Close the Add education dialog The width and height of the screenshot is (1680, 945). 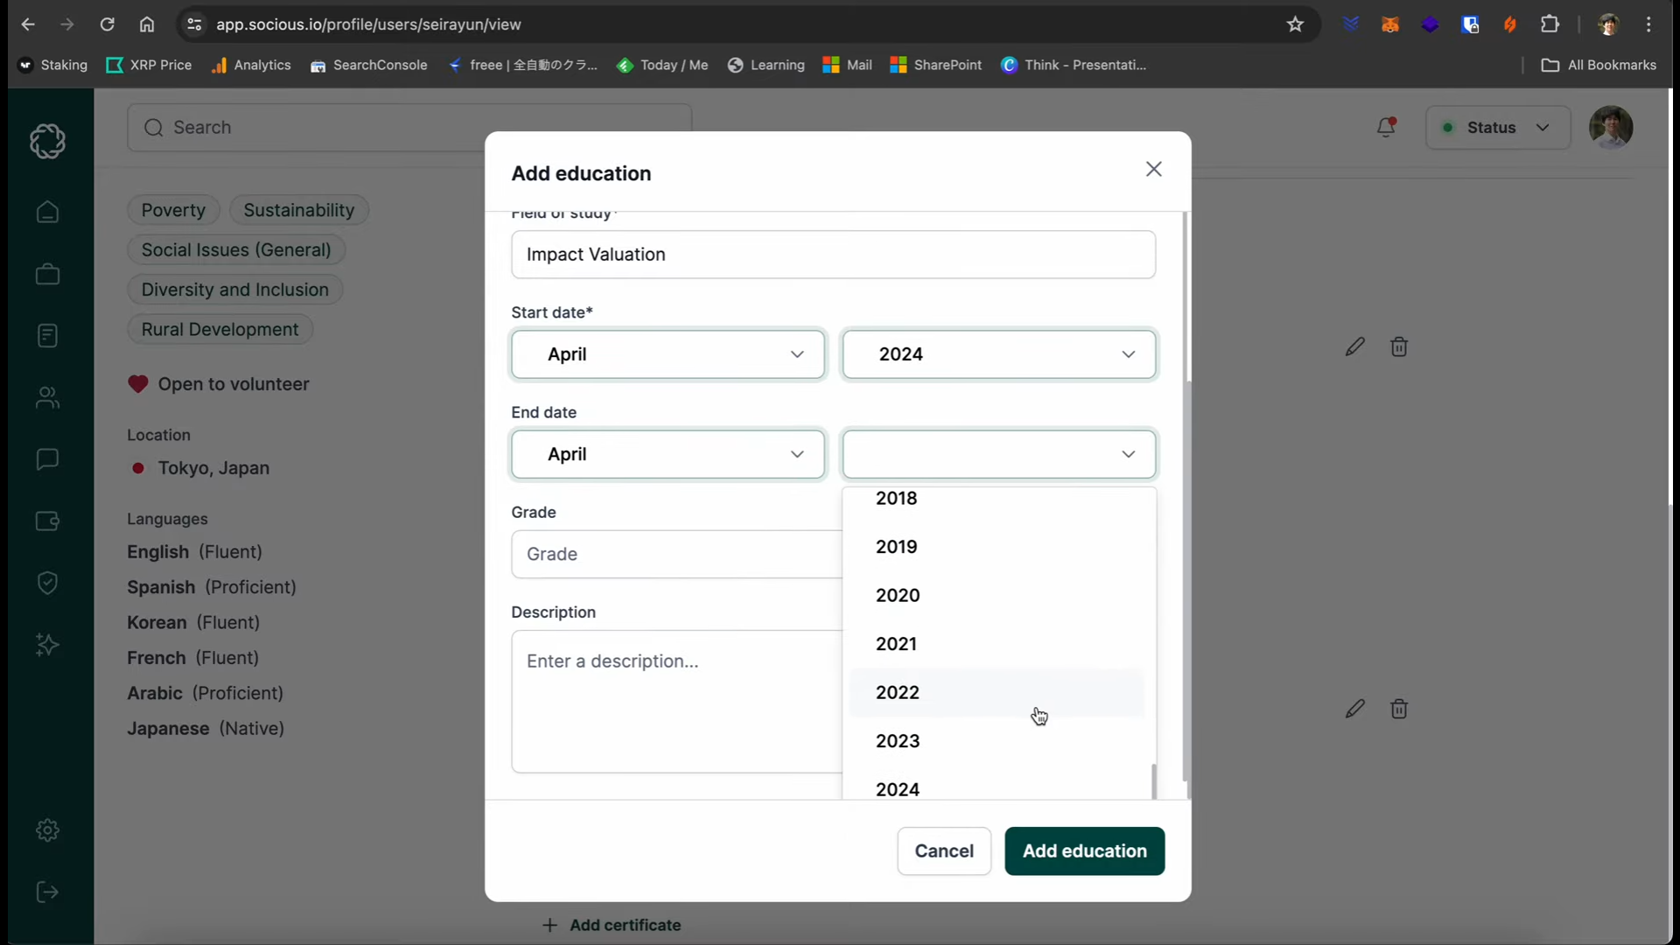click(x=1153, y=169)
